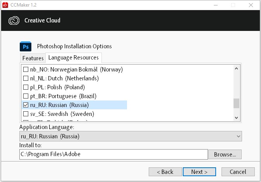This screenshot has width=261, height=182.
Task: Switch to the Features tab
Action: point(33,58)
